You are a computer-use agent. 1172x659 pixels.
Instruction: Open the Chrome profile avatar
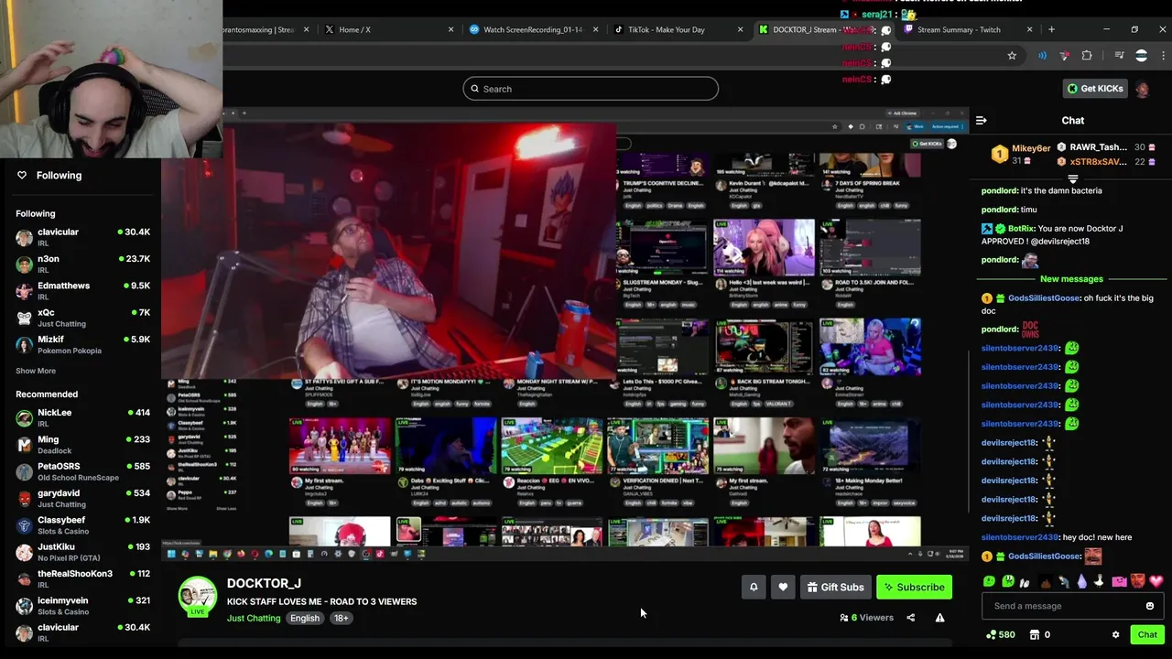coord(1141,56)
